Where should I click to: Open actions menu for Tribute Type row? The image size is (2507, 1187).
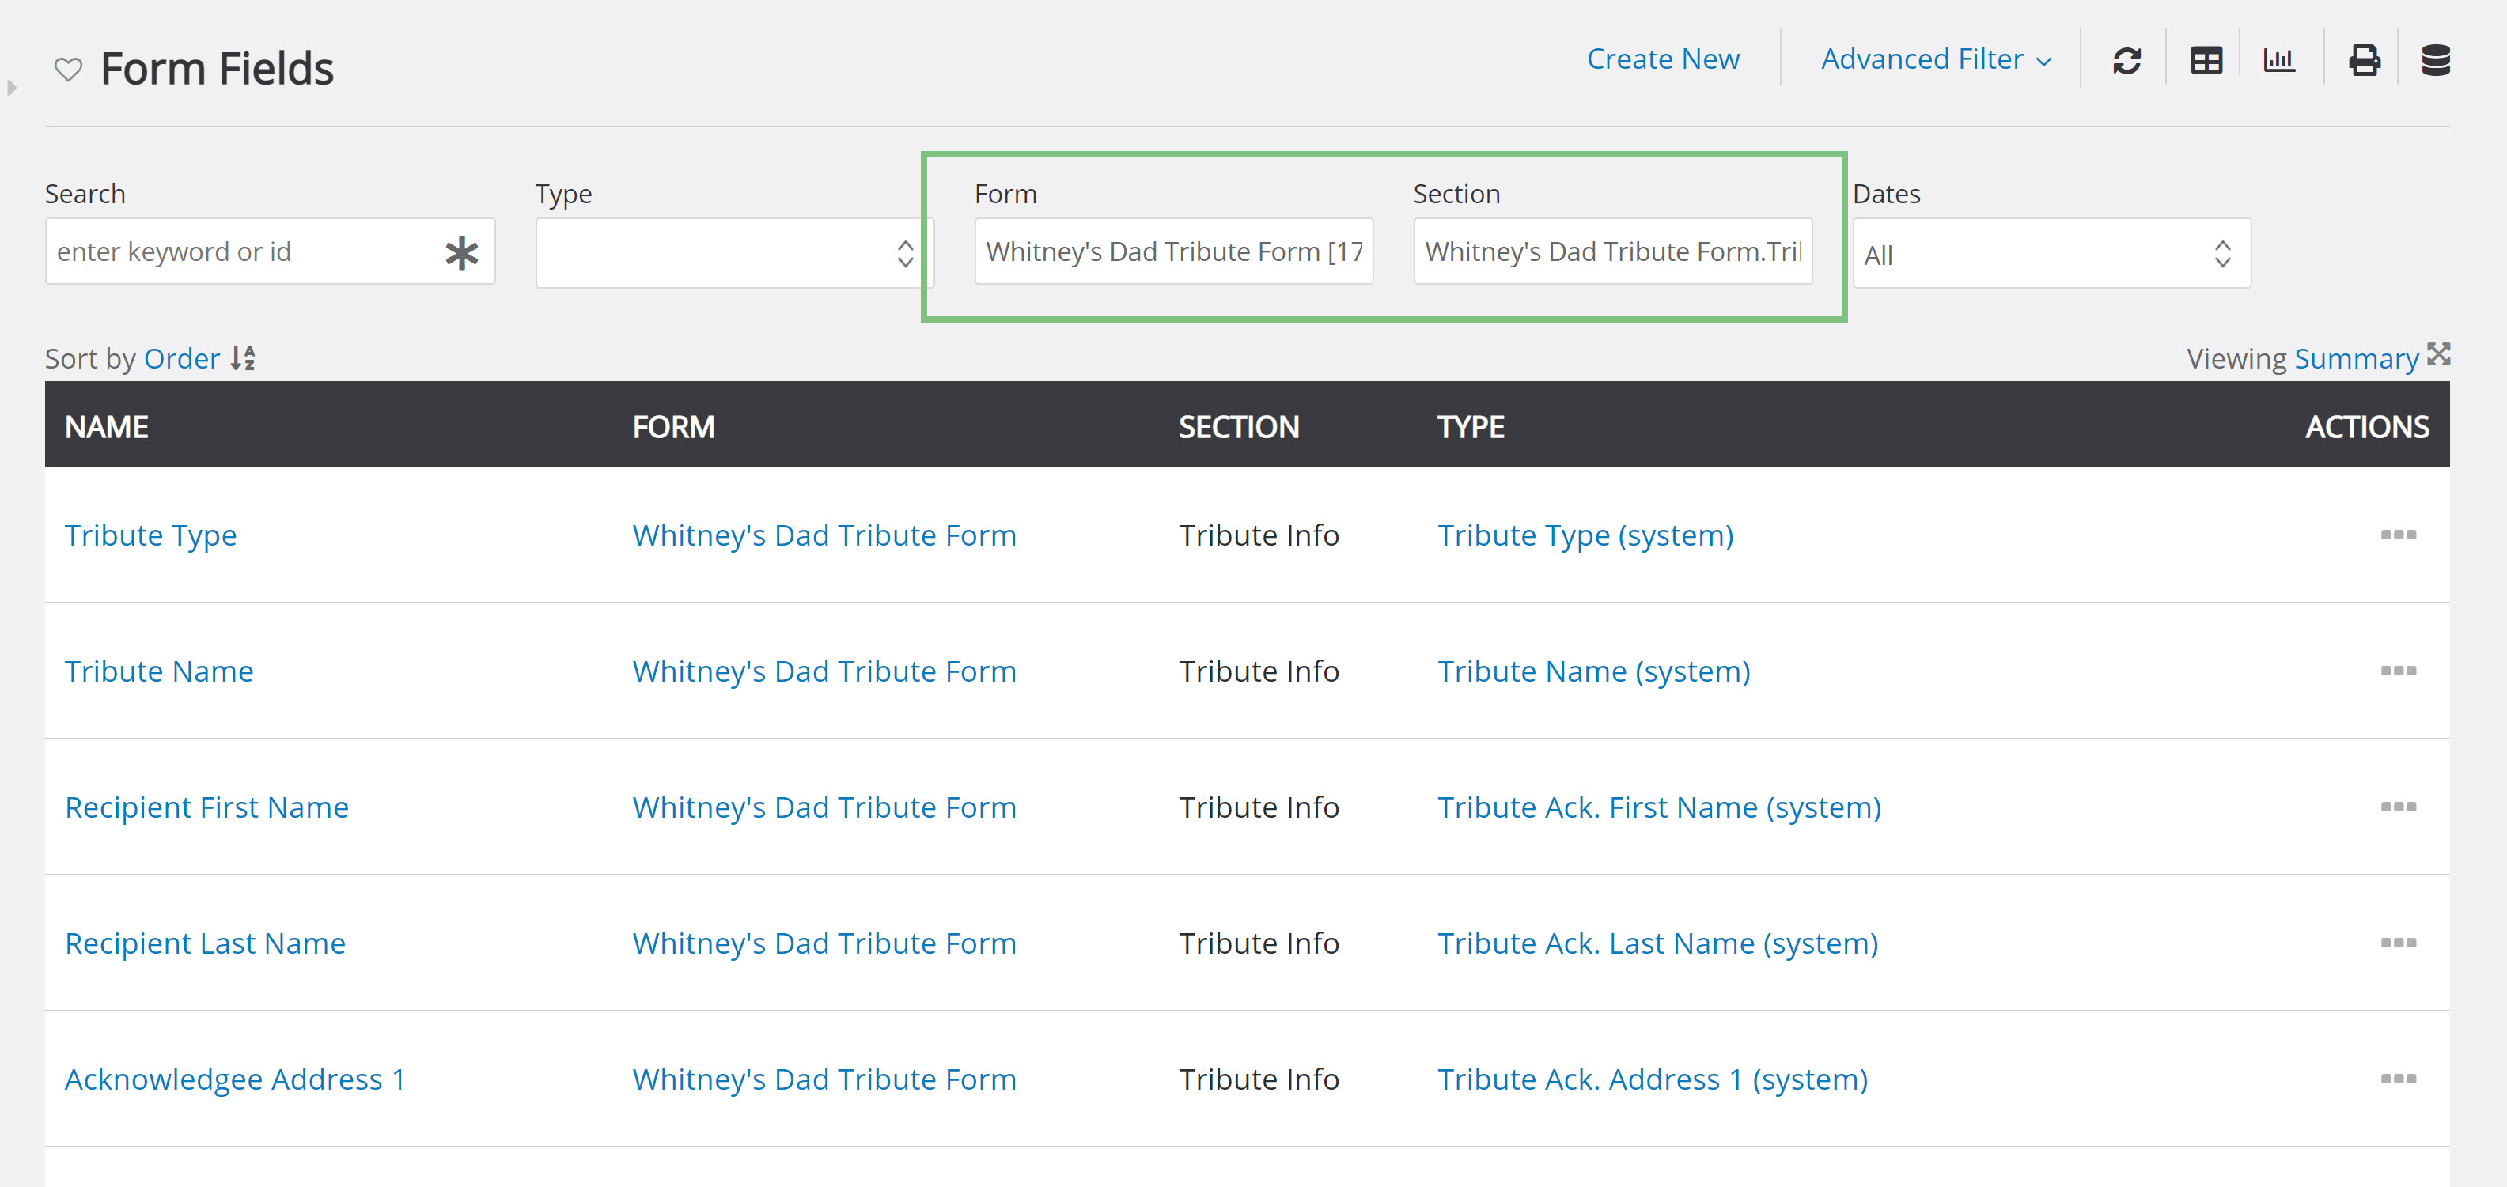coord(2398,535)
